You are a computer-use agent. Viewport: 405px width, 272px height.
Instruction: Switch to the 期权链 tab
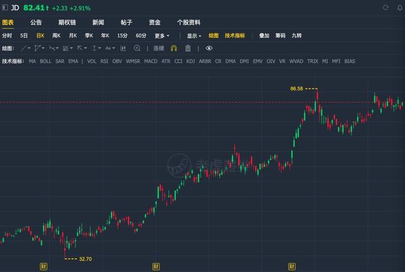coord(66,22)
